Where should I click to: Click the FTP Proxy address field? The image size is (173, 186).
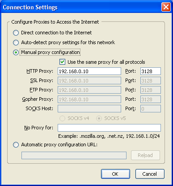pos(89,90)
